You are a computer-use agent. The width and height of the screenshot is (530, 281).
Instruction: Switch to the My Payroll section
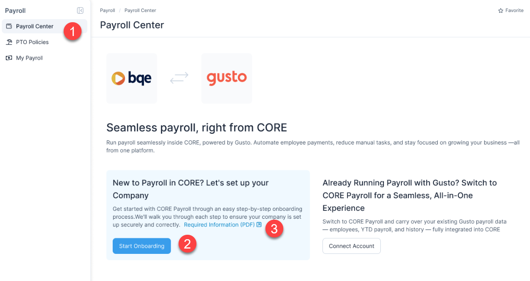[29, 58]
